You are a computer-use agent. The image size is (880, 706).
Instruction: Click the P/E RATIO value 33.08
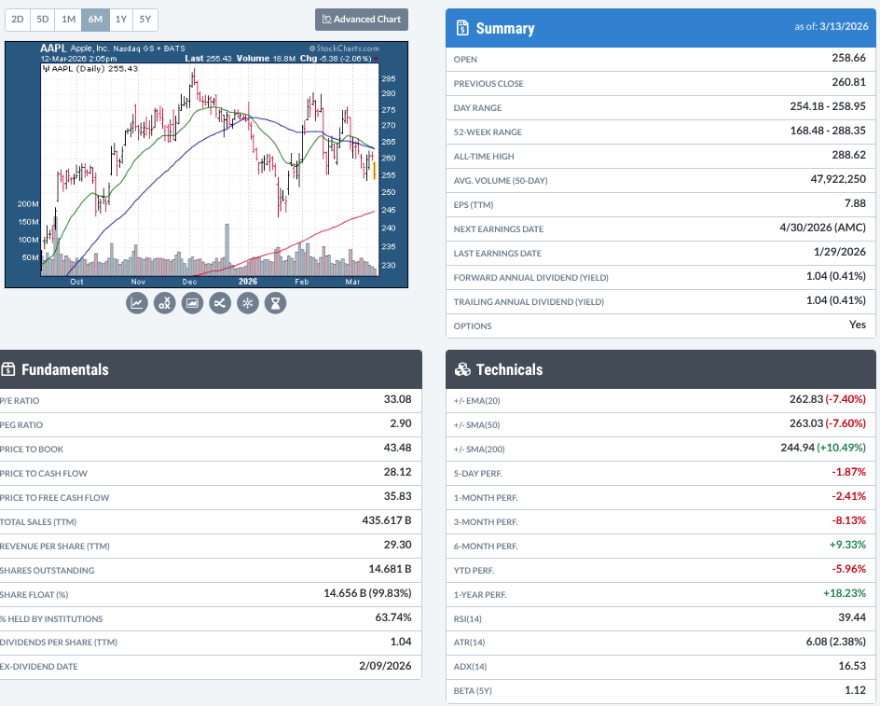coord(397,399)
